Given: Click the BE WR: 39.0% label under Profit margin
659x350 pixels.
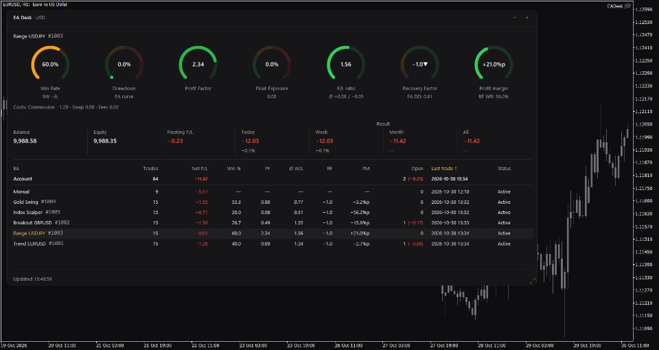Looking at the screenshot, I should [494, 97].
